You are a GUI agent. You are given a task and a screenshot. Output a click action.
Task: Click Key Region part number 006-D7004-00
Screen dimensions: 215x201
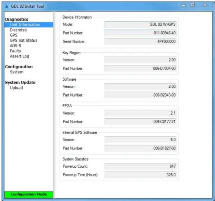140,68
